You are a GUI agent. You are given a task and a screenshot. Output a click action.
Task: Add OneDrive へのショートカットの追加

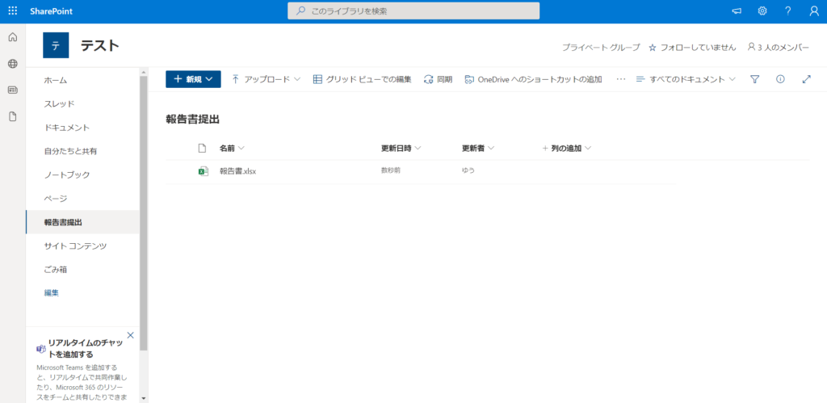pos(533,79)
